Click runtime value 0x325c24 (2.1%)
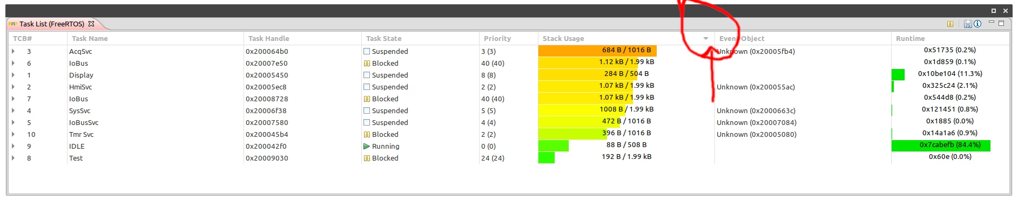The width and height of the screenshot is (1018, 201). [950, 86]
